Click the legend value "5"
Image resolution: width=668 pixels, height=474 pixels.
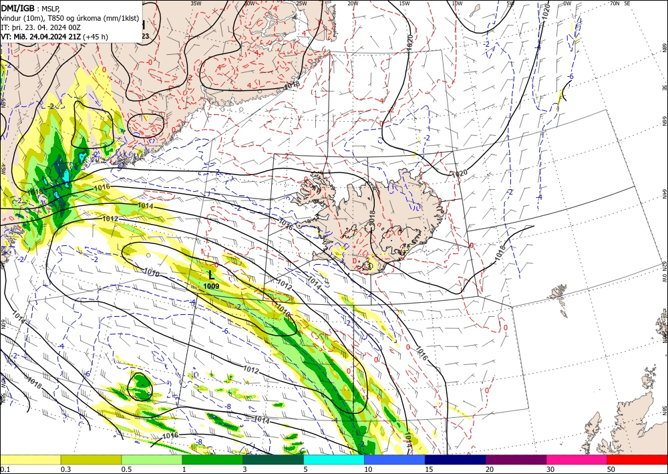(x=306, y=469)
